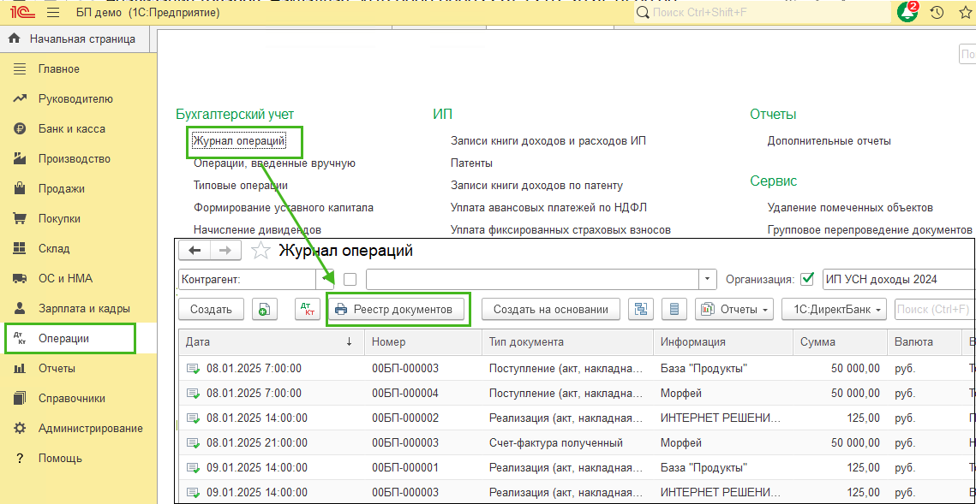Open favorites star in top bar
The height and width of the screenshot is (504, 976).
966,13
